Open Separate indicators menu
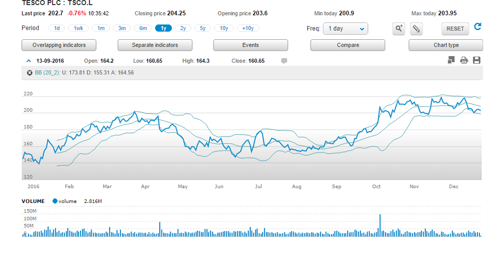Image resolution: width=504 pixels, height=255 pixels. pyautogui.click(x=155, y=45)
